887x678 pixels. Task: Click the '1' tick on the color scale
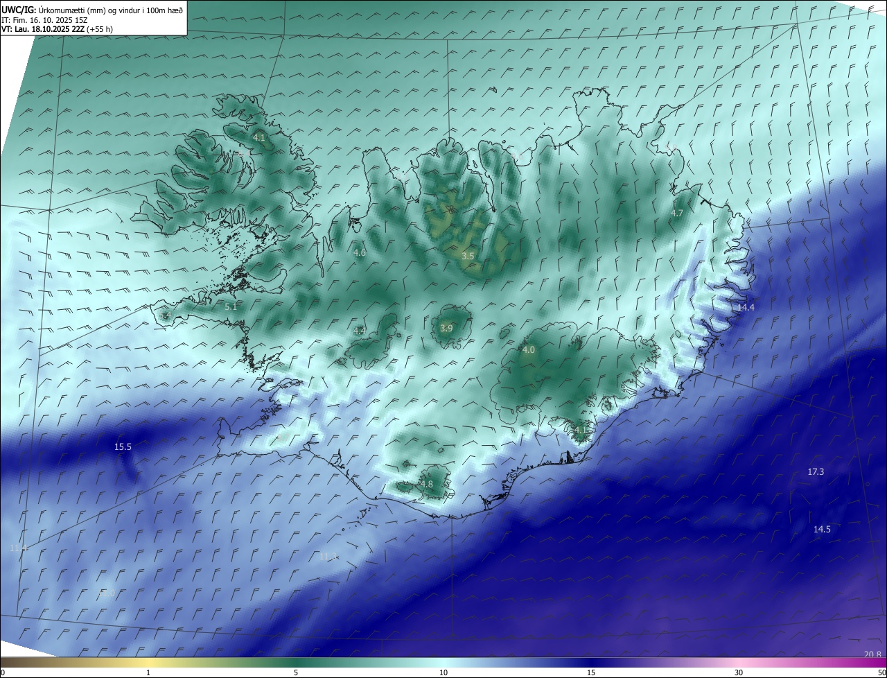pyautogui.click(x=148, y=672)
